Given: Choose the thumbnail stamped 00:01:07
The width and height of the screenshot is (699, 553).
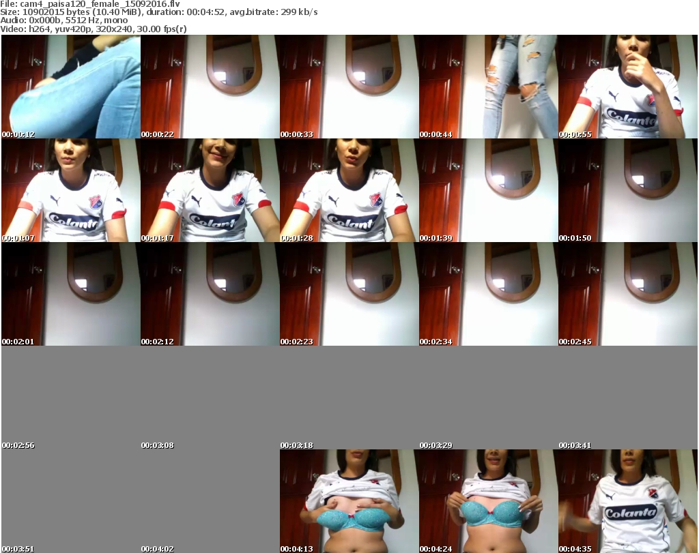Looking at the screenshot, I should pos(71,190).
